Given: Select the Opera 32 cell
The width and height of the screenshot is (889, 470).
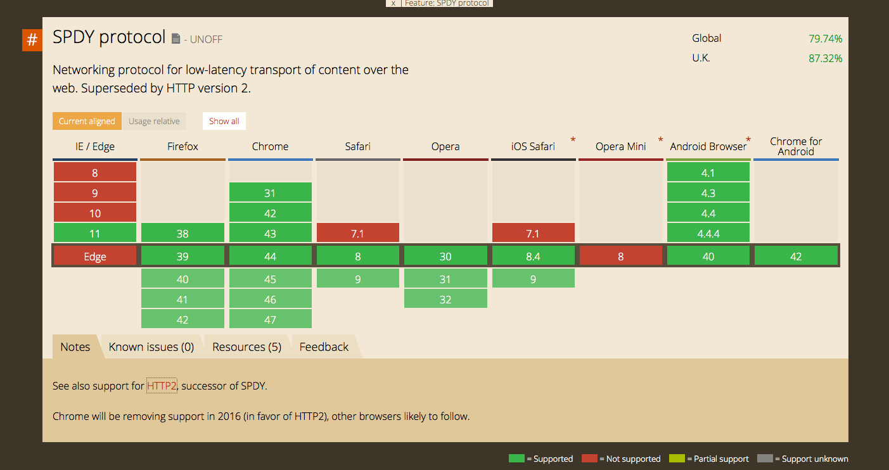Looking at the screenshot, I should 445,299.
